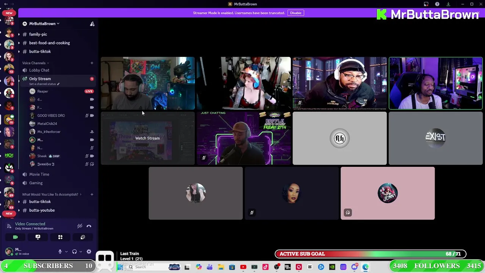485x273 pixels.
Task: Open the family-pic text channel
Action: [x=38, y=35]
